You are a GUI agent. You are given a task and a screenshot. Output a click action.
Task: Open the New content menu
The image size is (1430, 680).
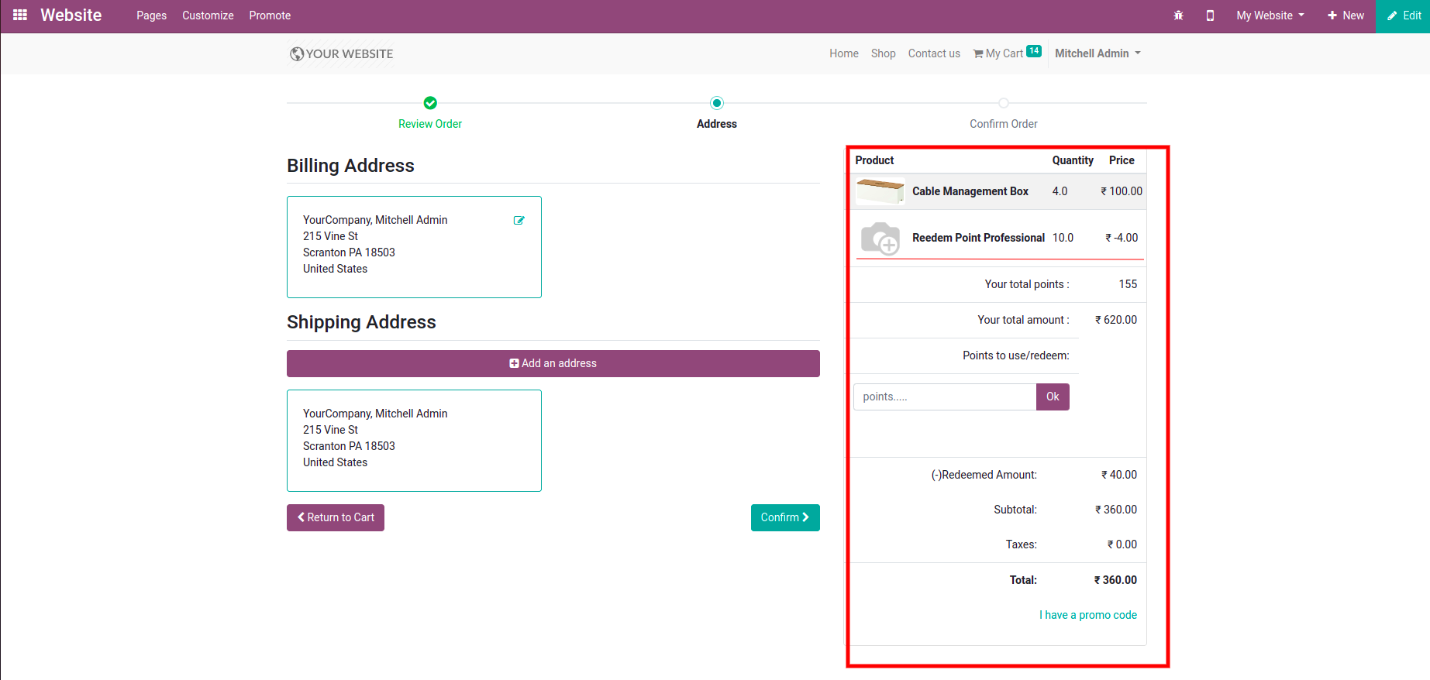pos(1346,15)
